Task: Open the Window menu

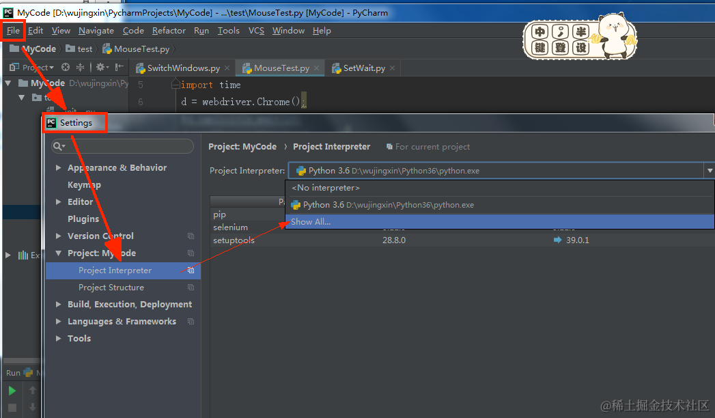Action: pos(288,31)
